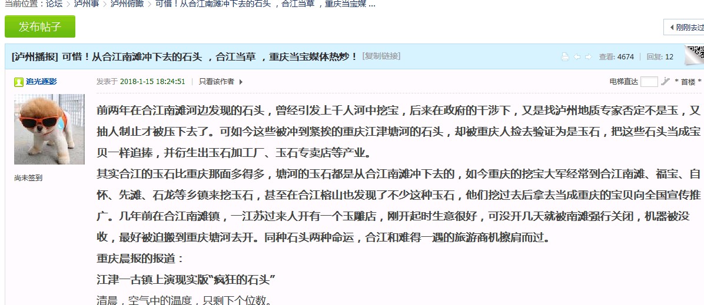Click the elevator jump icon beside floor box
This screenshot has width=704, height=305.
[x=665, y=82]
